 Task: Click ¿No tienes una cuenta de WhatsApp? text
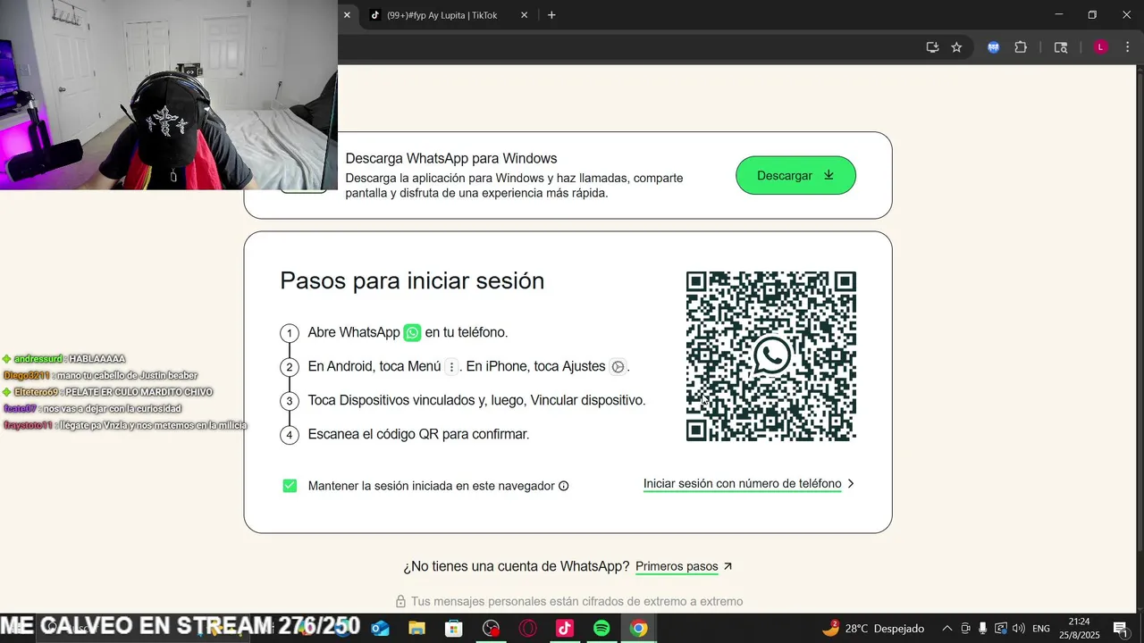(x=516, y=566)
